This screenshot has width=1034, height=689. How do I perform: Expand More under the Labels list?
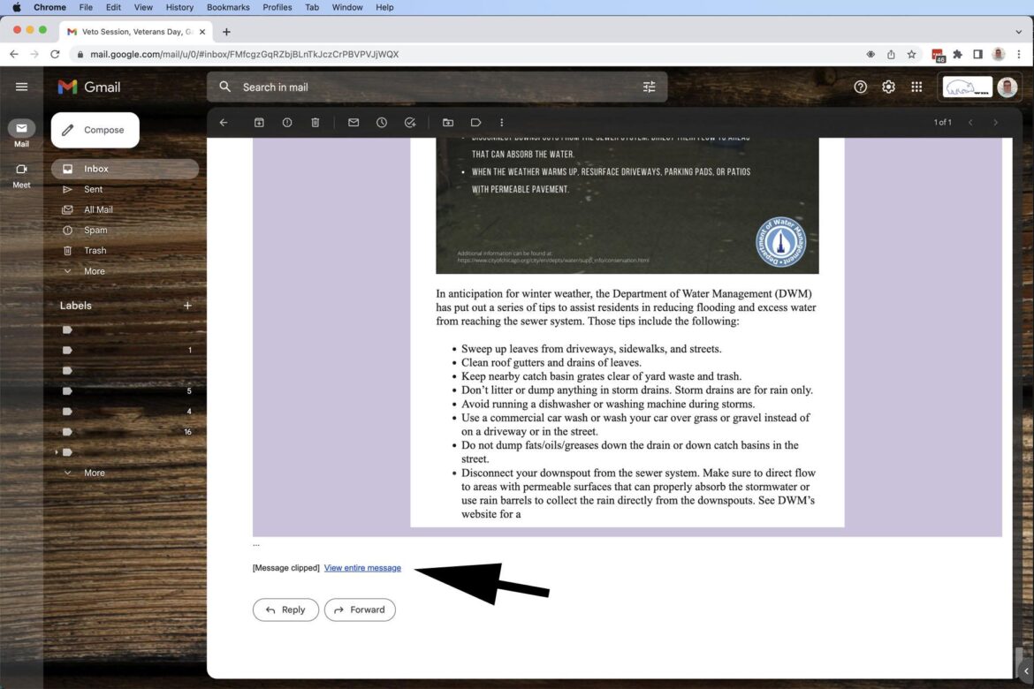click(x=94, y=473)
